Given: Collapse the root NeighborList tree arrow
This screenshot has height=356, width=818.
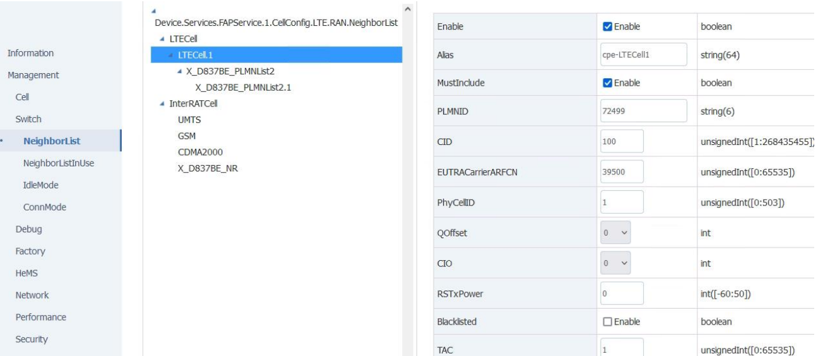Looking at the screenshot, I should pyautogui.click(x=153, y=11).
